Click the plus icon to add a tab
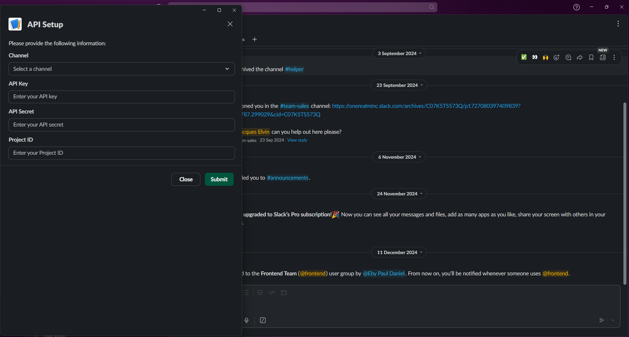This screenshot has height=337, width=629. click(255, 39)
